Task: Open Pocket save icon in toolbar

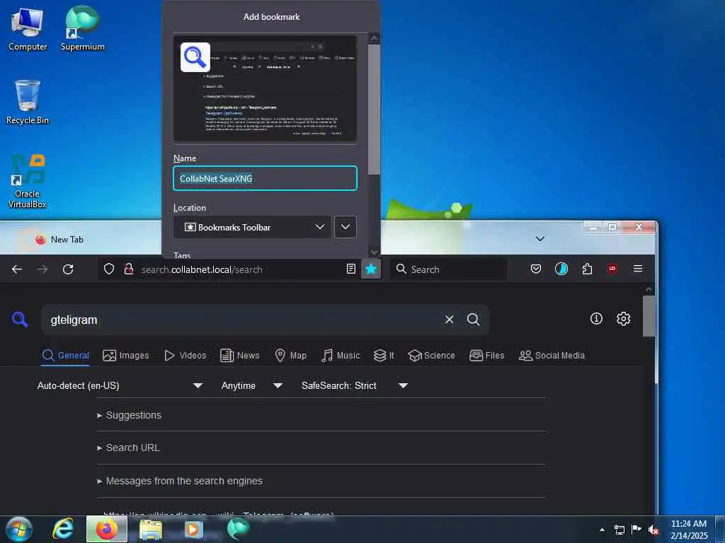Action: [x=536, y=269]
